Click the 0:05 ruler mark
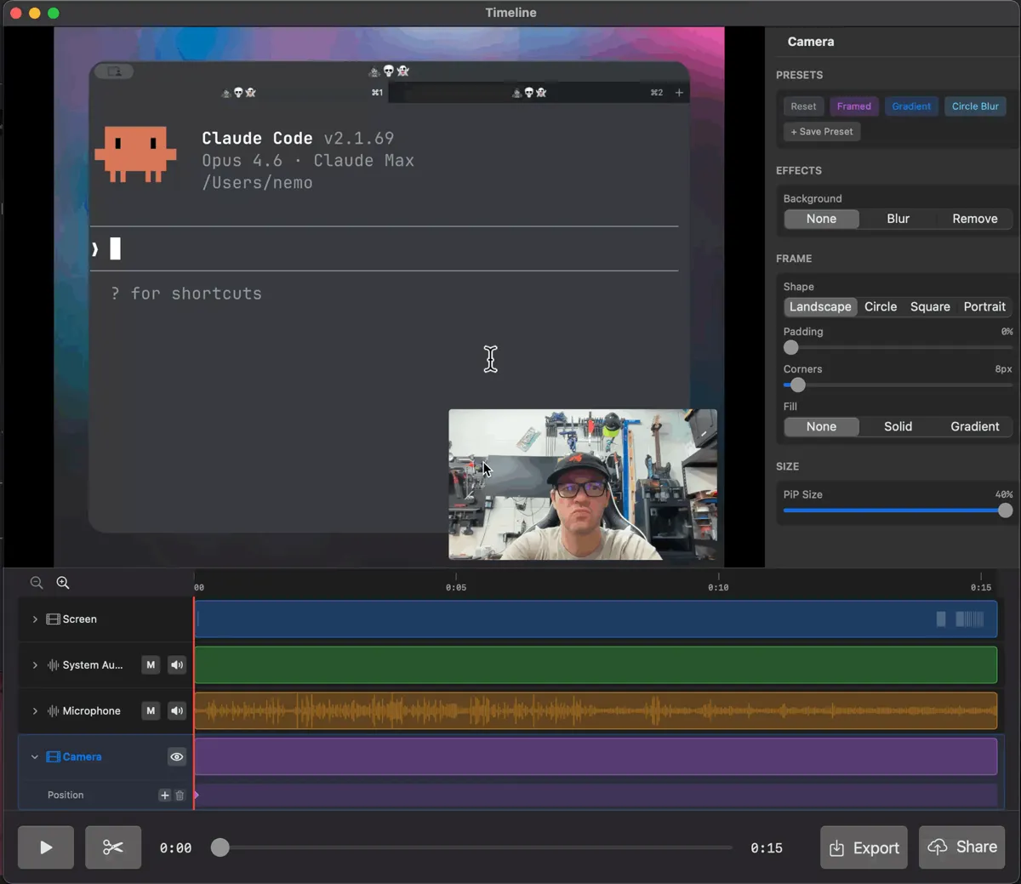Image resolution: width=1021 pixels, height=884 pixels. point(456,587)
